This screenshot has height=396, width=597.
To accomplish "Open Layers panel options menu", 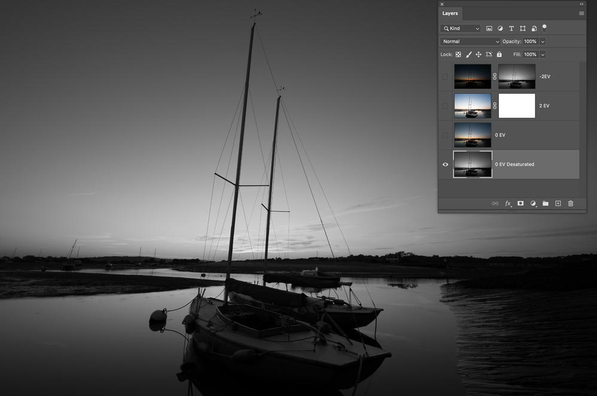I will coord(581,13).
